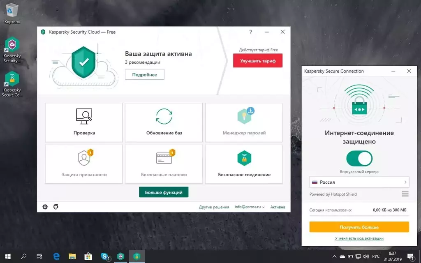Click the OneDrive cloud tray icon
The width and height of the screenshot is (421, 263).
[342, 256]
